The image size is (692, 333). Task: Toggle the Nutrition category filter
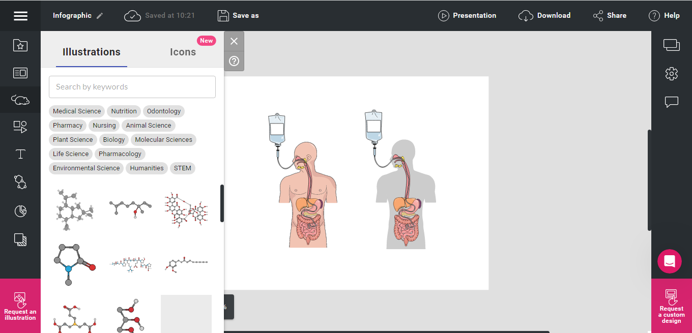[124, 111]
